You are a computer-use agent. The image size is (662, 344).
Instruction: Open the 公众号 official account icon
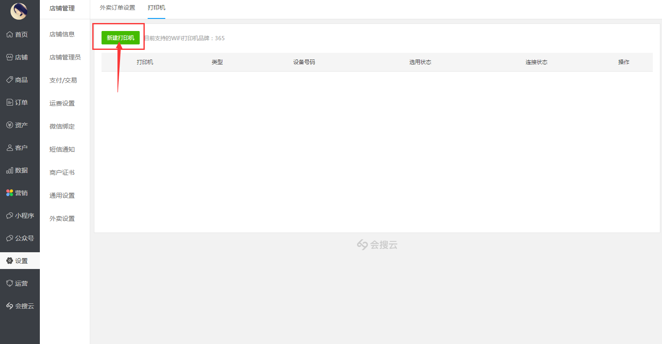(x=10, y=238)
